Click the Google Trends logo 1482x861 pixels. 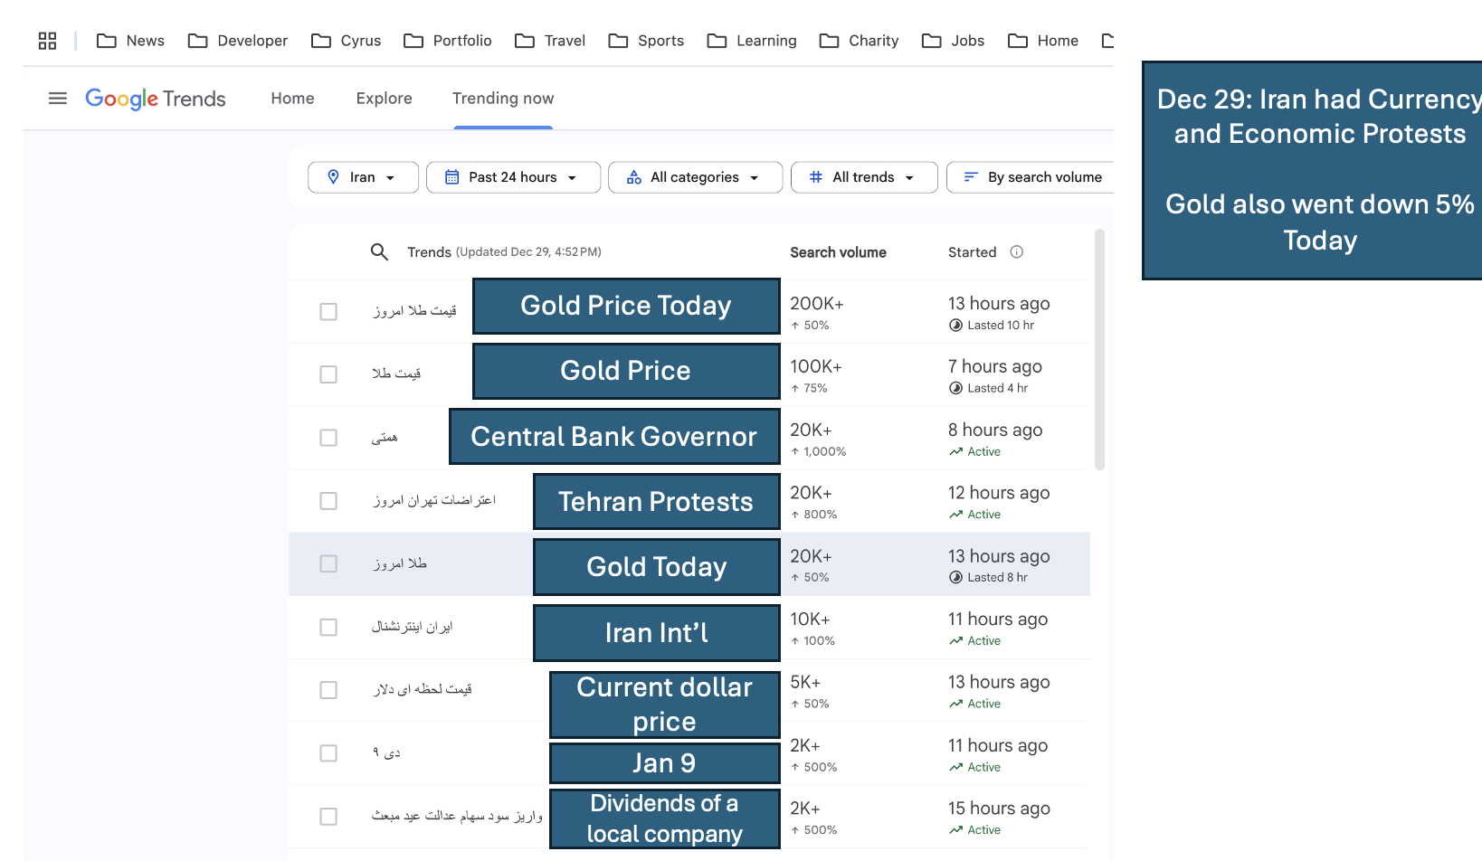156,99
